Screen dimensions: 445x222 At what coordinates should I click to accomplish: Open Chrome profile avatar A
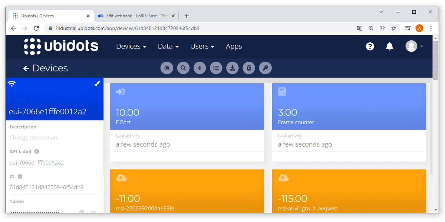[419, 28]
